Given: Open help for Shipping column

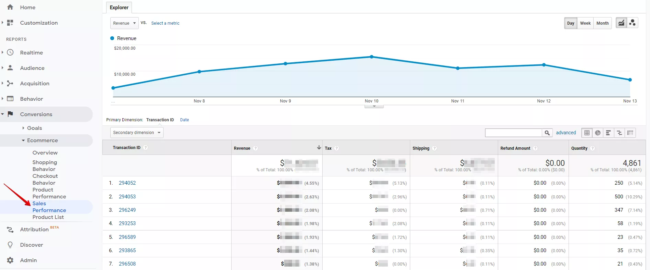Looking at the screenshot, I should (435, 148).
